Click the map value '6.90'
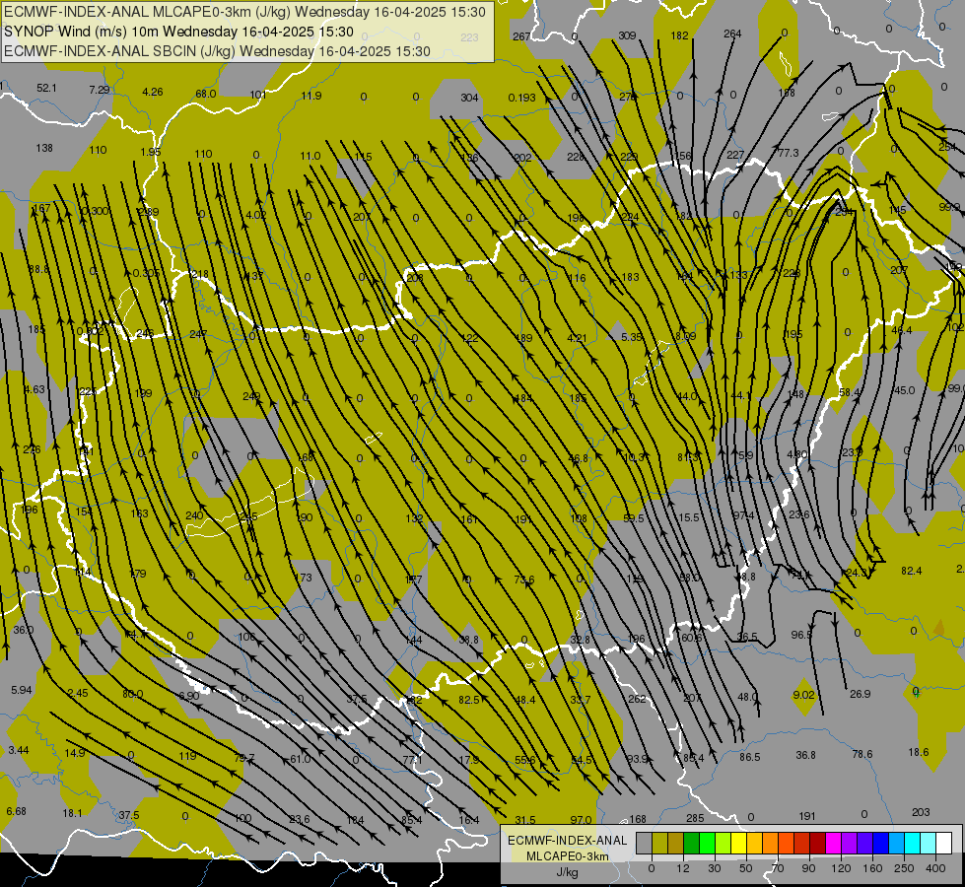965x887 pixels. click(x=188, y=696)
